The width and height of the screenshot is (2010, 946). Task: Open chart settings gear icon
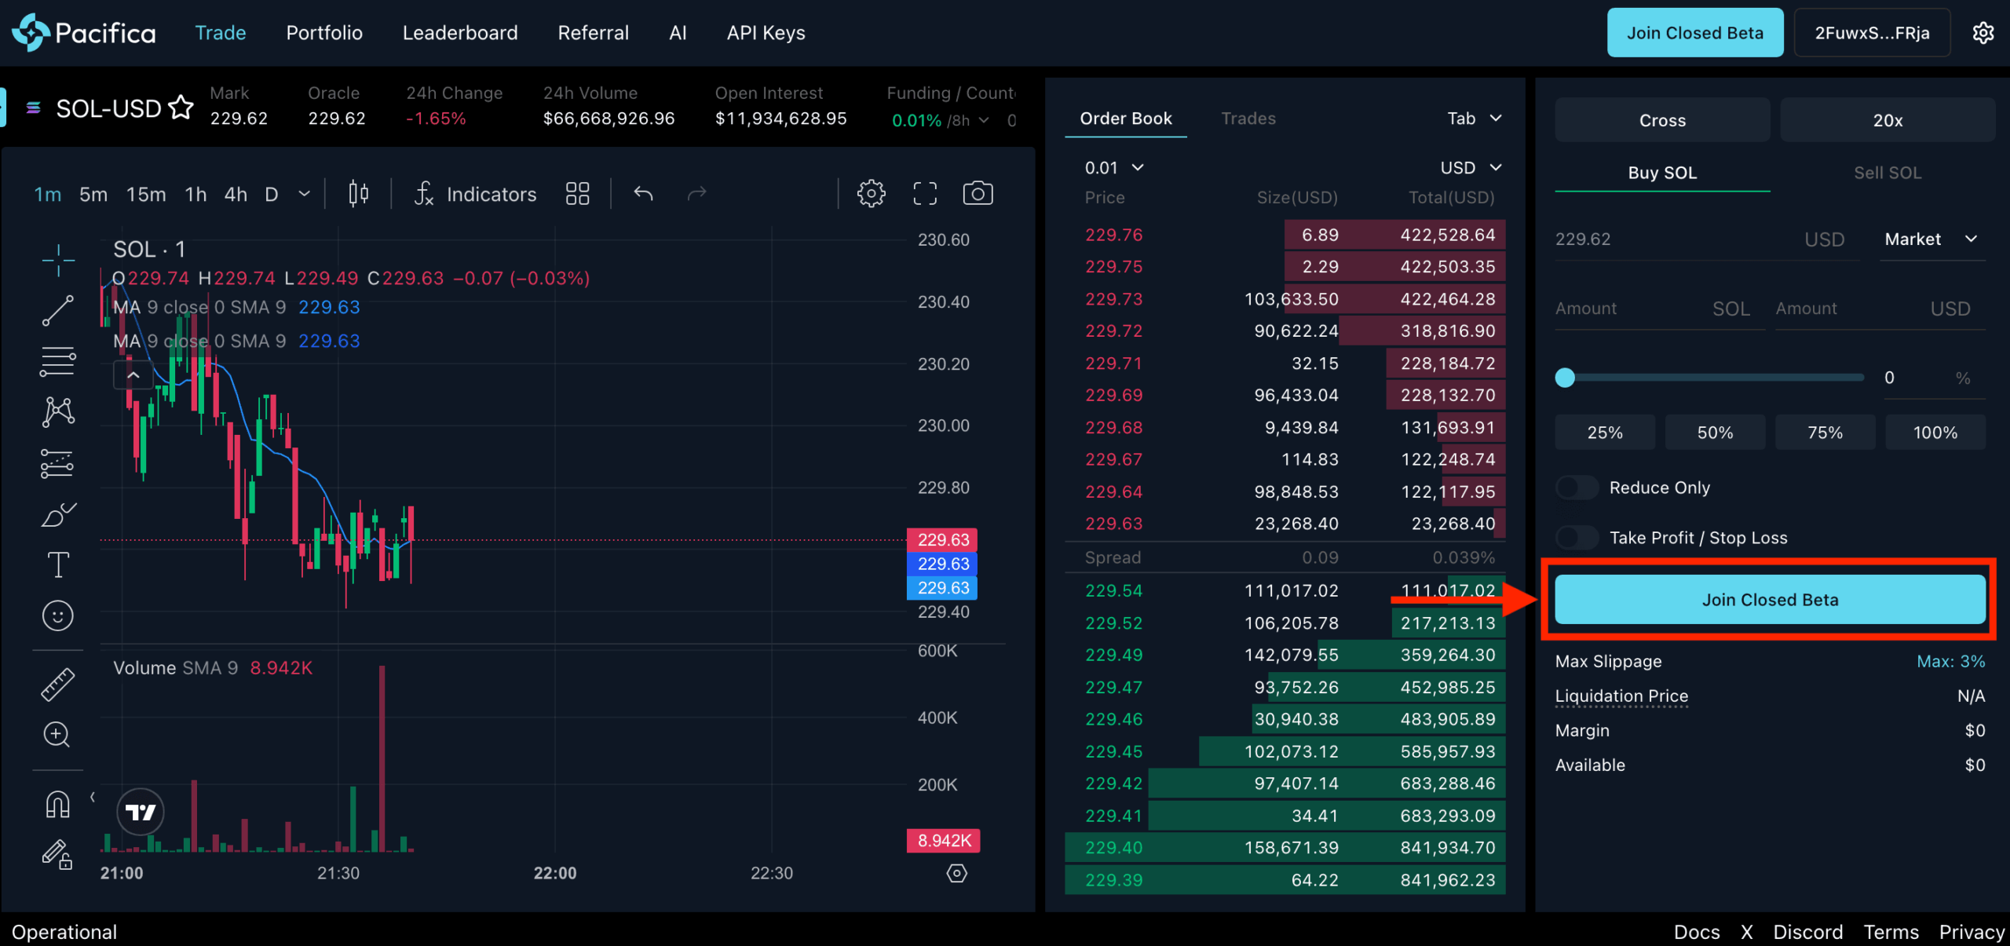point(871,193)
